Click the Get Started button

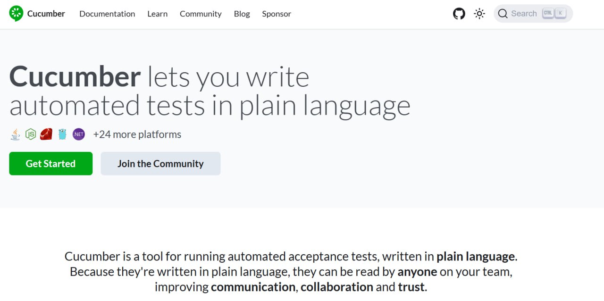click(x=51, y=164)
